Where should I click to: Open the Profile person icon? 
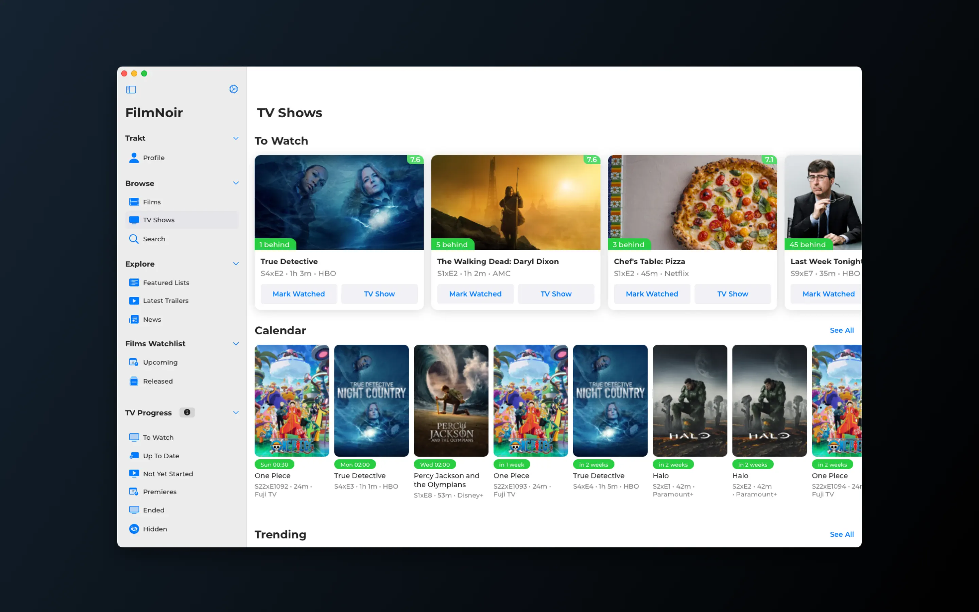[x=134, y=157]
